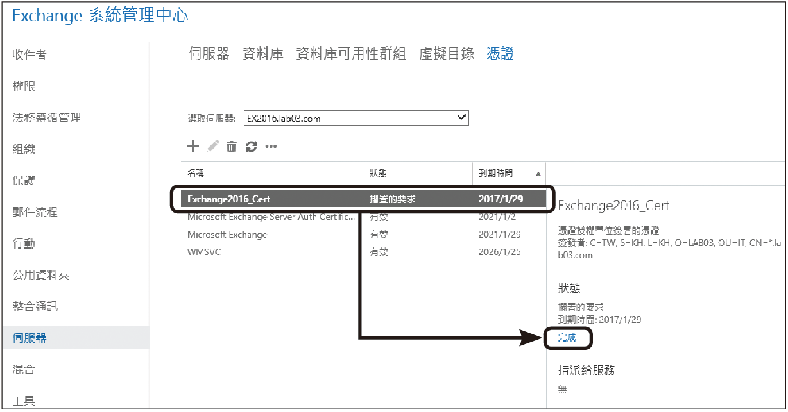This screenshot has width=788, height=412.
Task: Go to 郵件流程 section
Action: point(35,211)
